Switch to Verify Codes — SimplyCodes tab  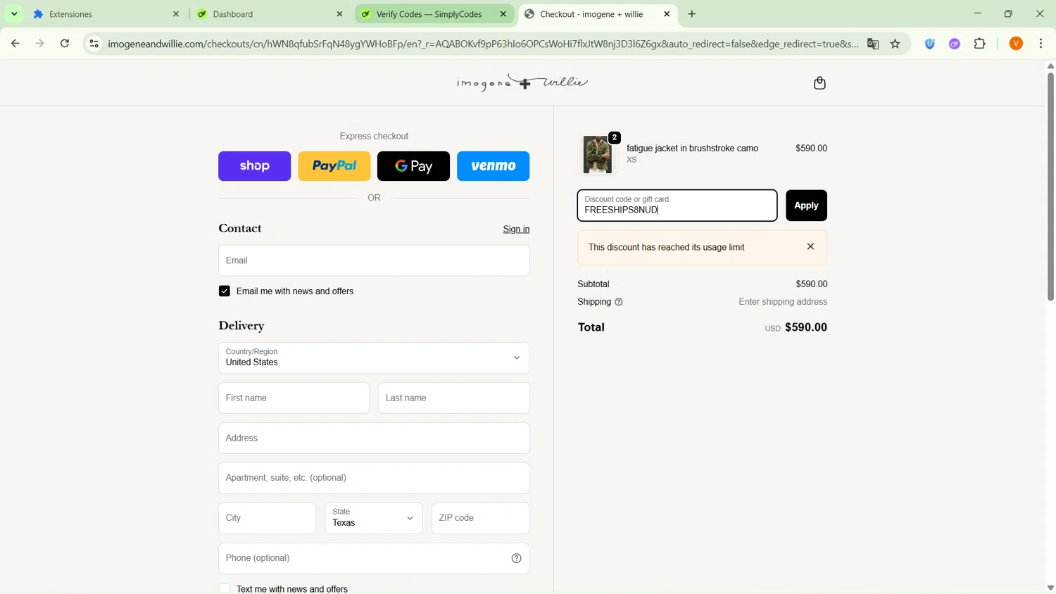(x=434, y=14)
